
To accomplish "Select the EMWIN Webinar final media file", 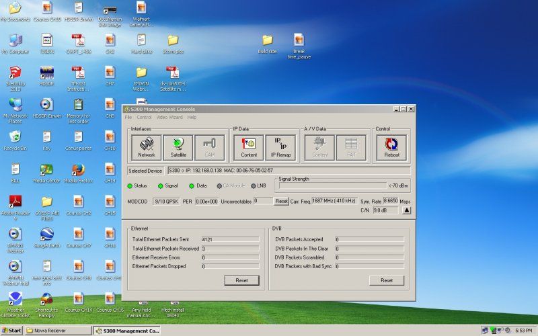I will coord(15,272).
